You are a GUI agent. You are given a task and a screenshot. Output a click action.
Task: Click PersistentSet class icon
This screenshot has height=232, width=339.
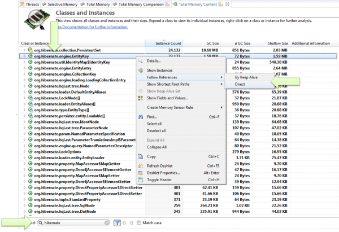point(31,50)
